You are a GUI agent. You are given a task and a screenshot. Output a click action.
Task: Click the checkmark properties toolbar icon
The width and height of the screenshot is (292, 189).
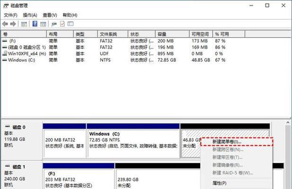coord(62,24)
